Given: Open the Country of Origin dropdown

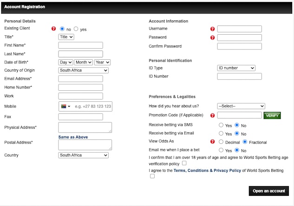Looking at the screenshot, I should [84, 70].
